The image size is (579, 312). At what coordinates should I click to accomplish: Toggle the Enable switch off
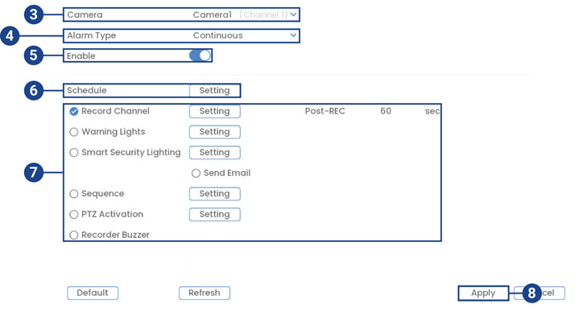pos(200,55)
